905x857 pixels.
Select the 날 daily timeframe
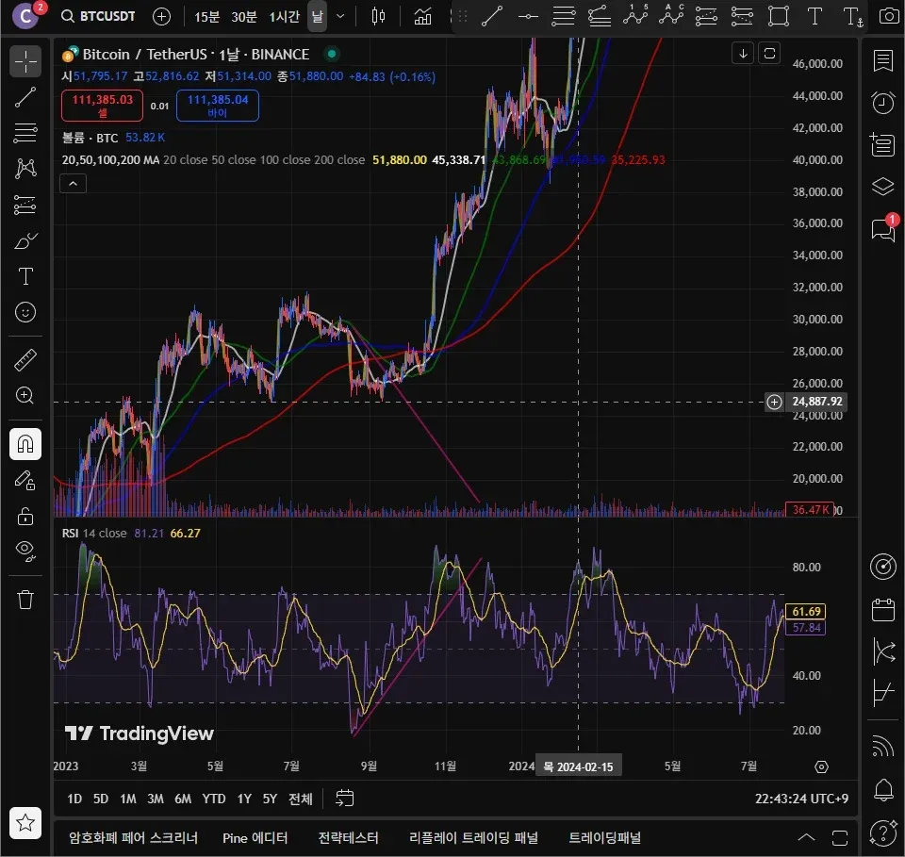318,17
